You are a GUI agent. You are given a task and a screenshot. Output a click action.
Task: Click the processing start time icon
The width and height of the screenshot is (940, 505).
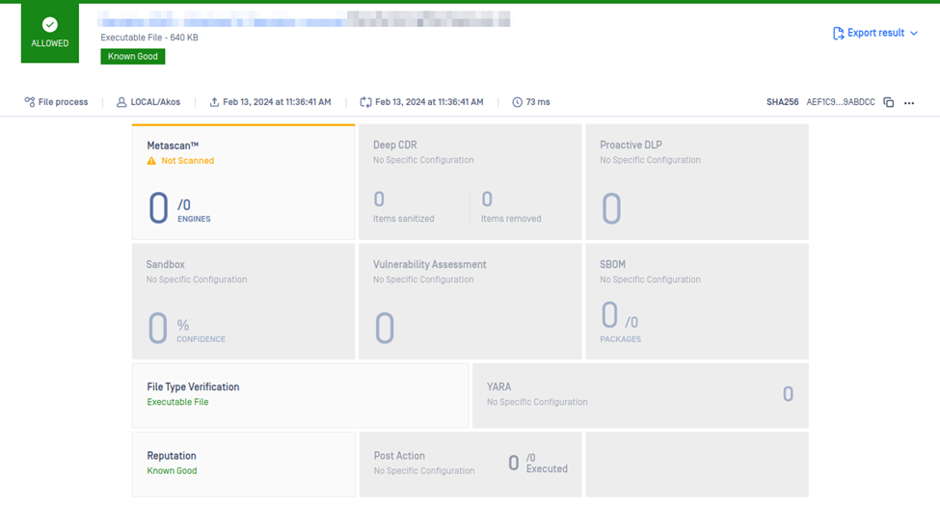(x=365, y=102)
